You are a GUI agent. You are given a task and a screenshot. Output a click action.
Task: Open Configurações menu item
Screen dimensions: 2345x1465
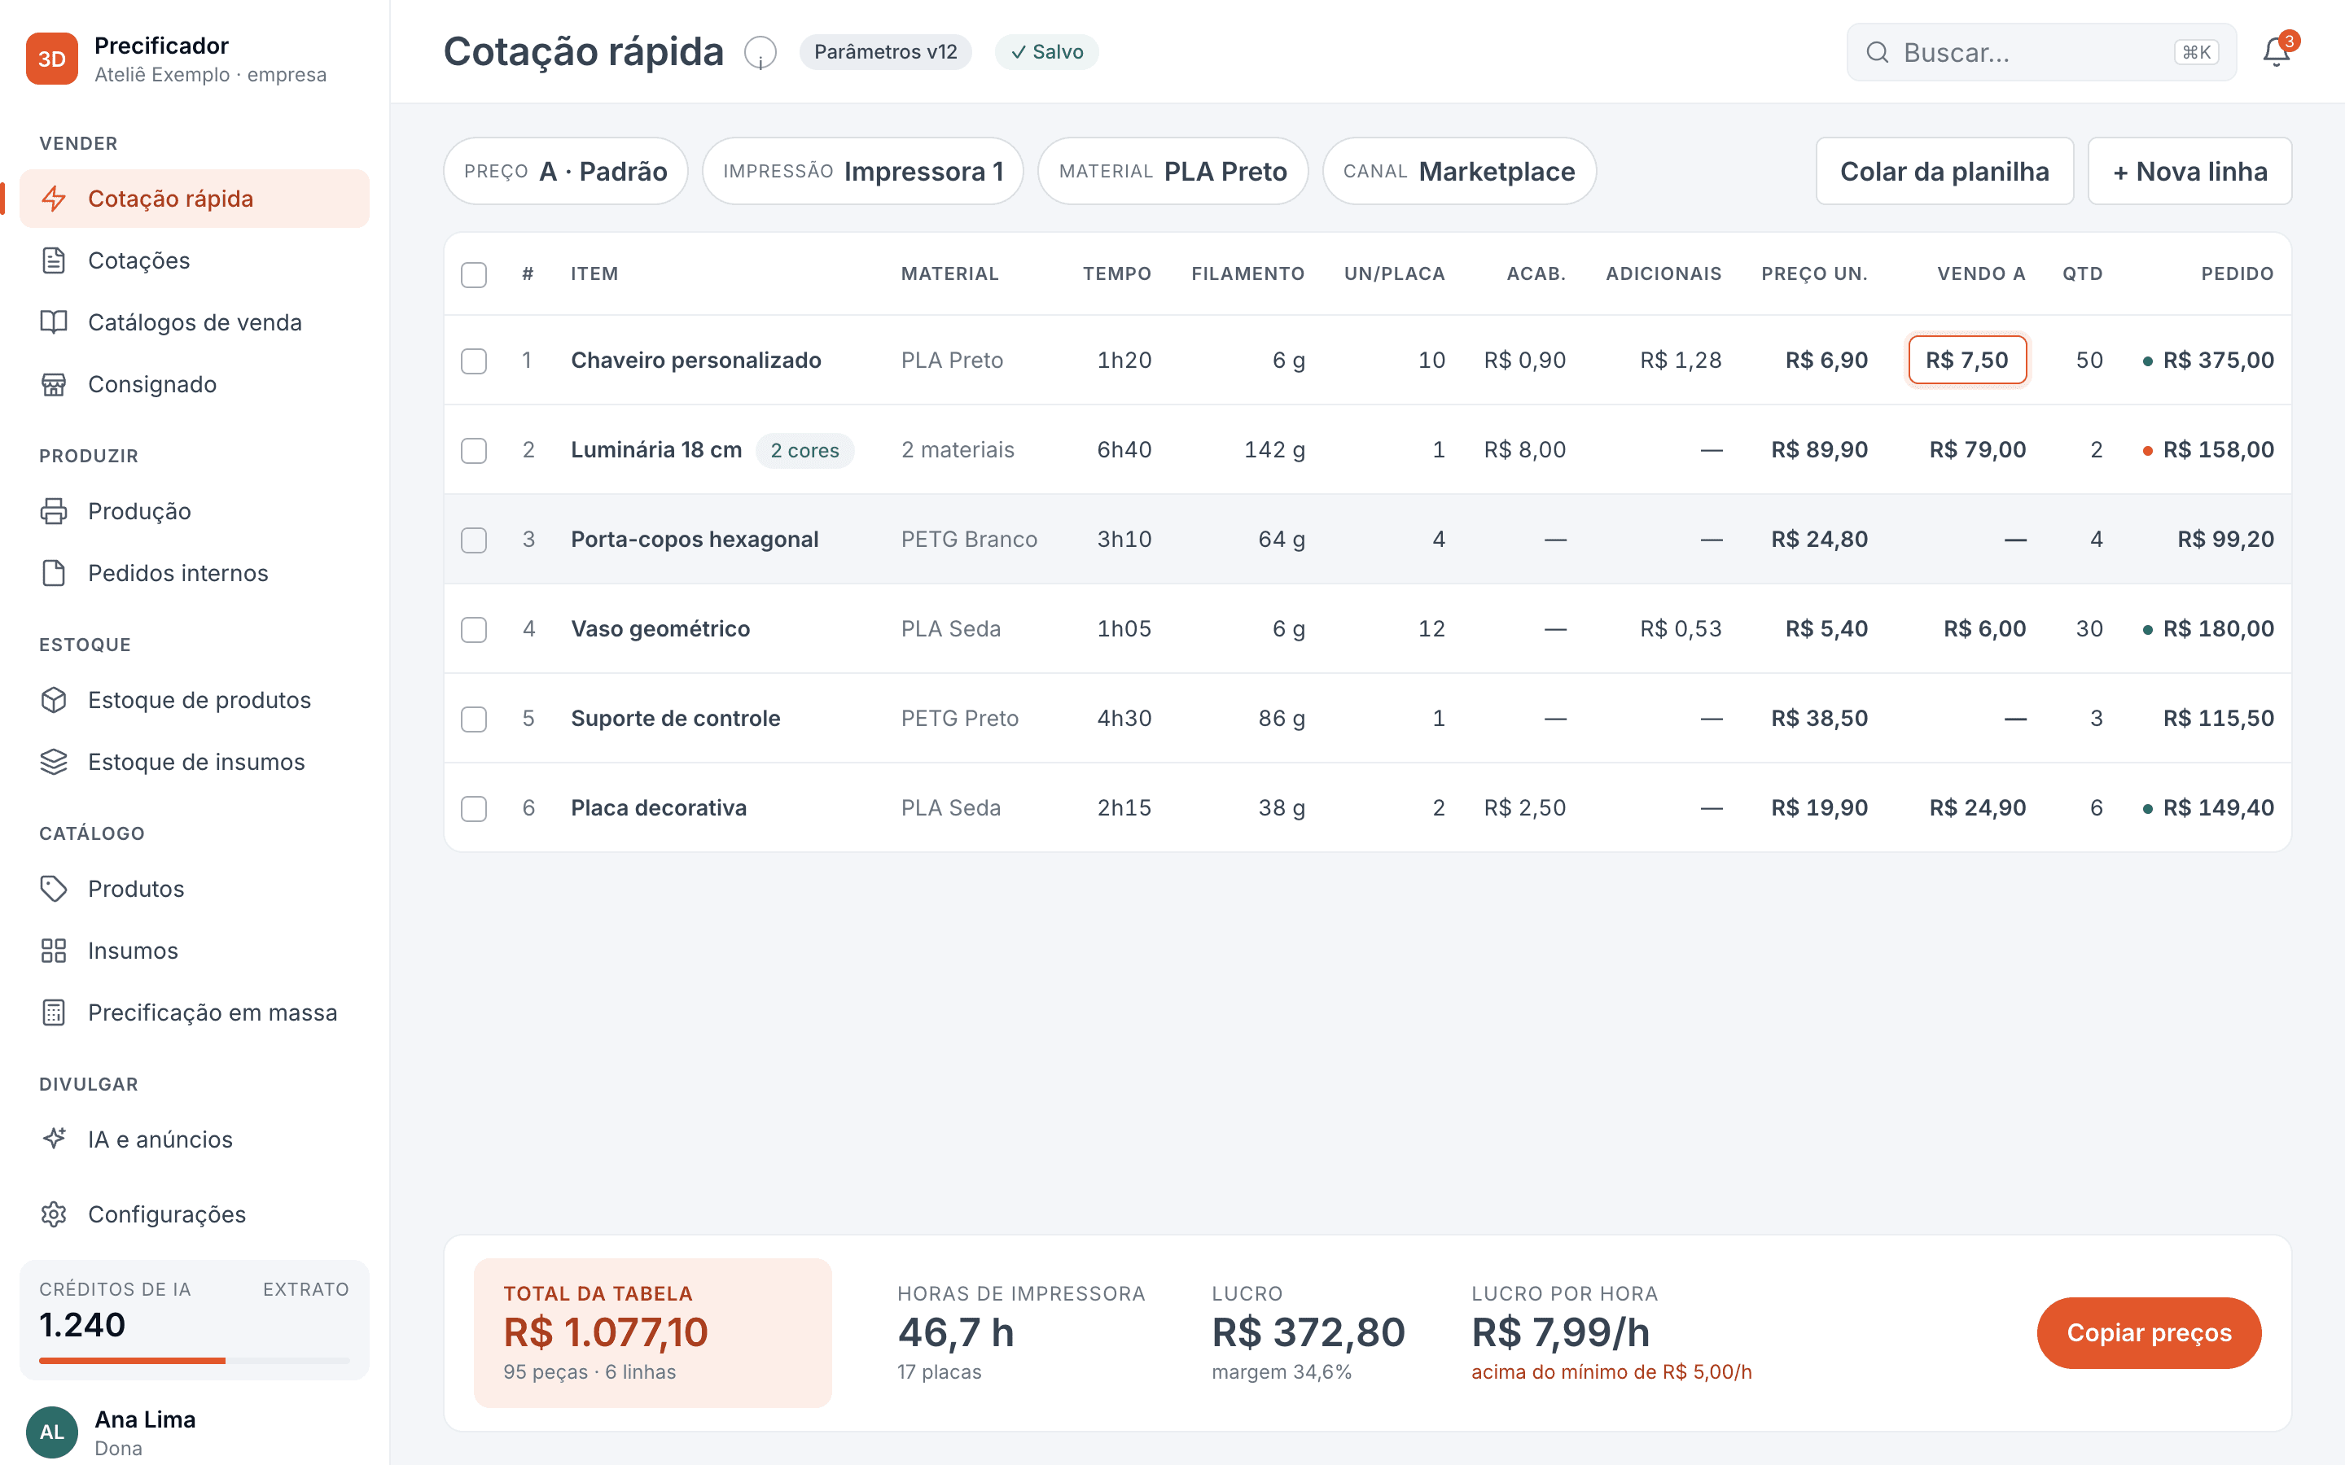pyautogui.click(x=195, y=1215)
